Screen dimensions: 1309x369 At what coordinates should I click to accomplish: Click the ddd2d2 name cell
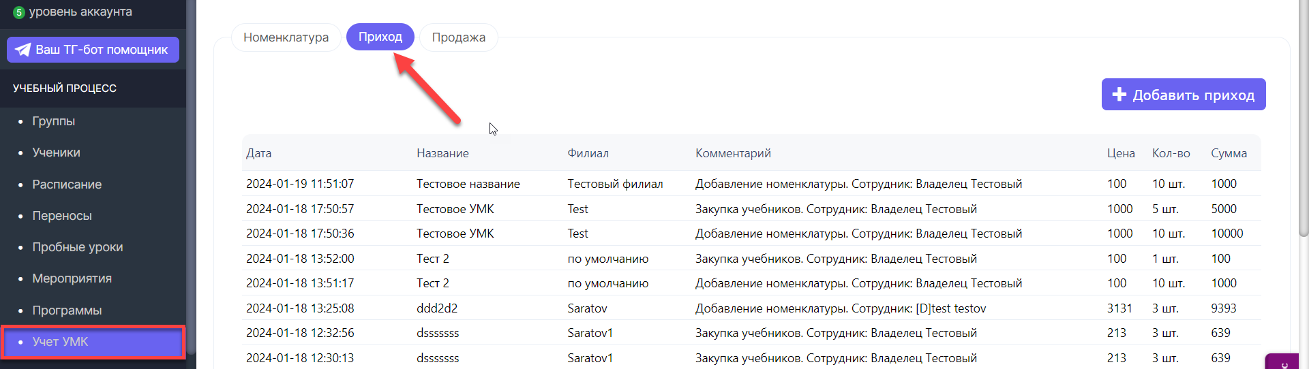point(437,308)
